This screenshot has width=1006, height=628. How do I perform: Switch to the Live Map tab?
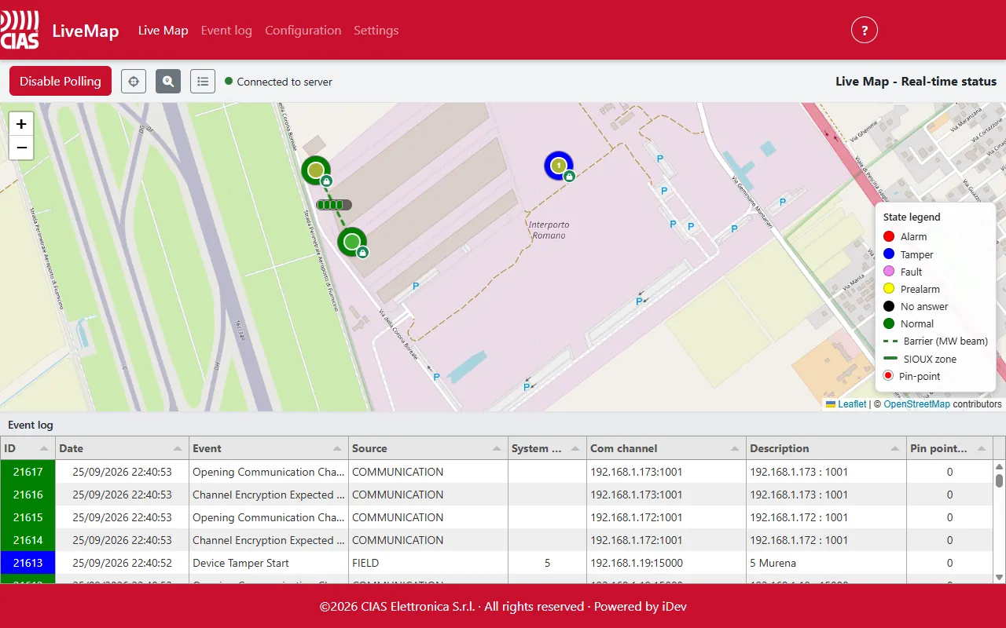(x=163, y=30)
